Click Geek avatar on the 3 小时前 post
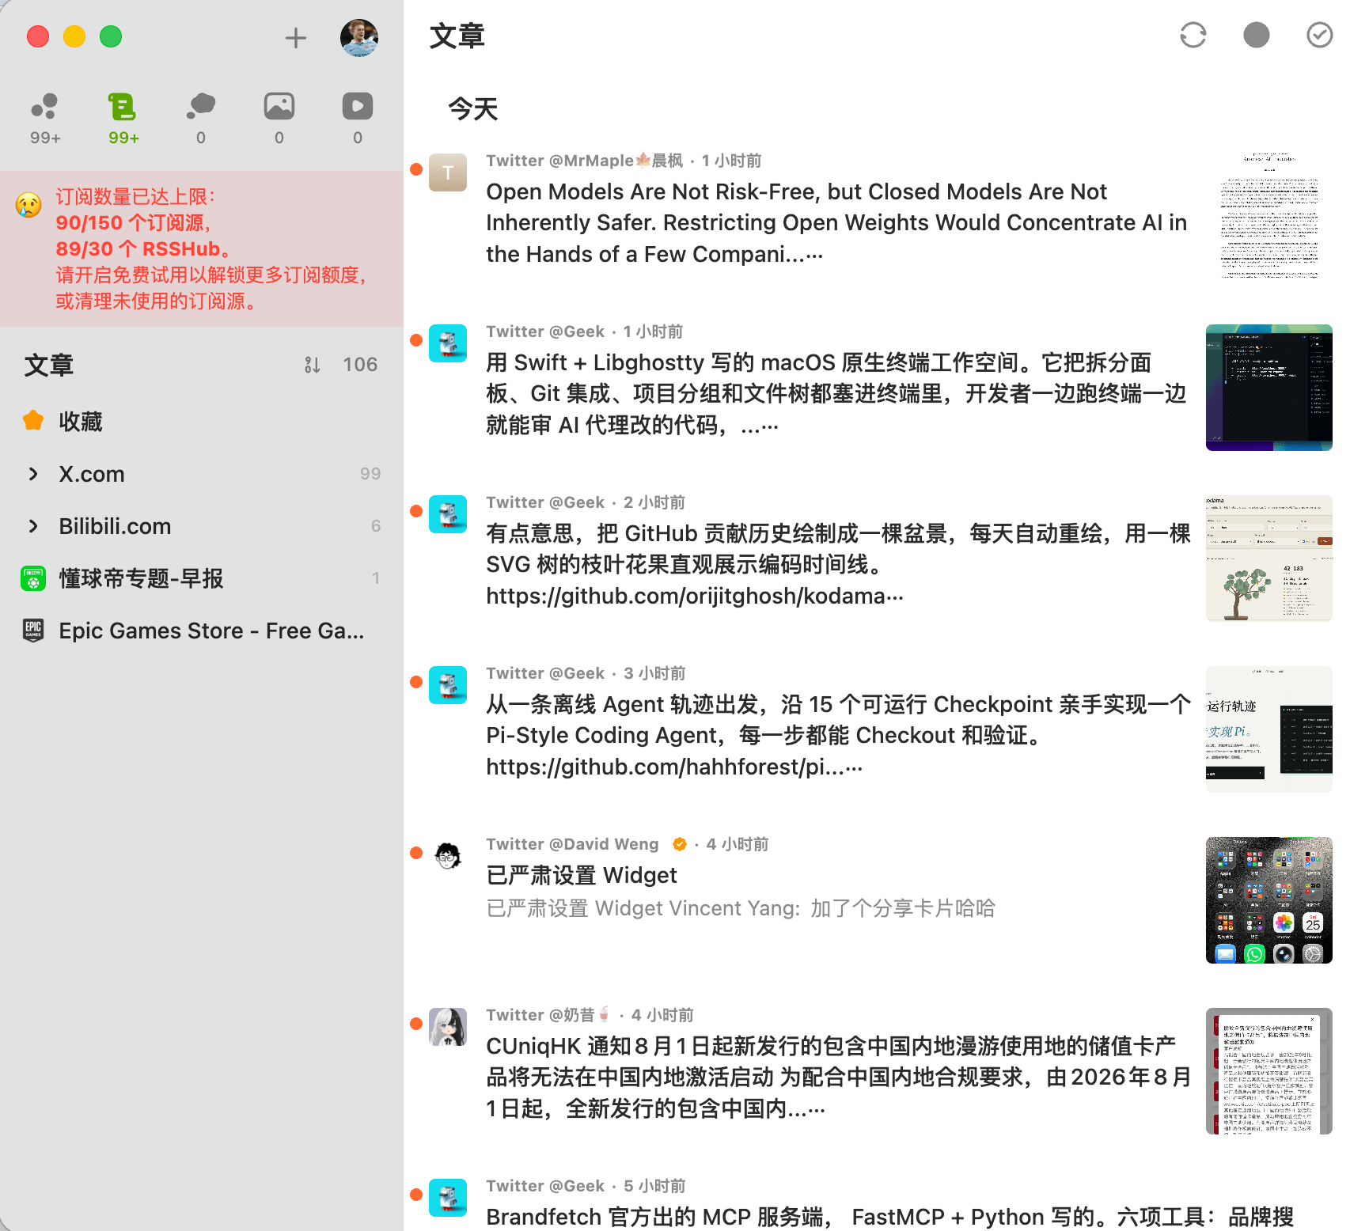This screenshot has height=1231, width=1350. tap(448, 685)
